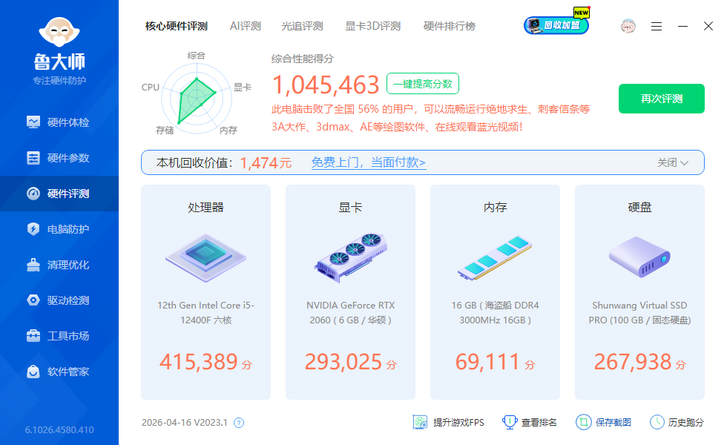Click the hard disk illustration
Screen dimensions: 727x445
coord(639,257)
